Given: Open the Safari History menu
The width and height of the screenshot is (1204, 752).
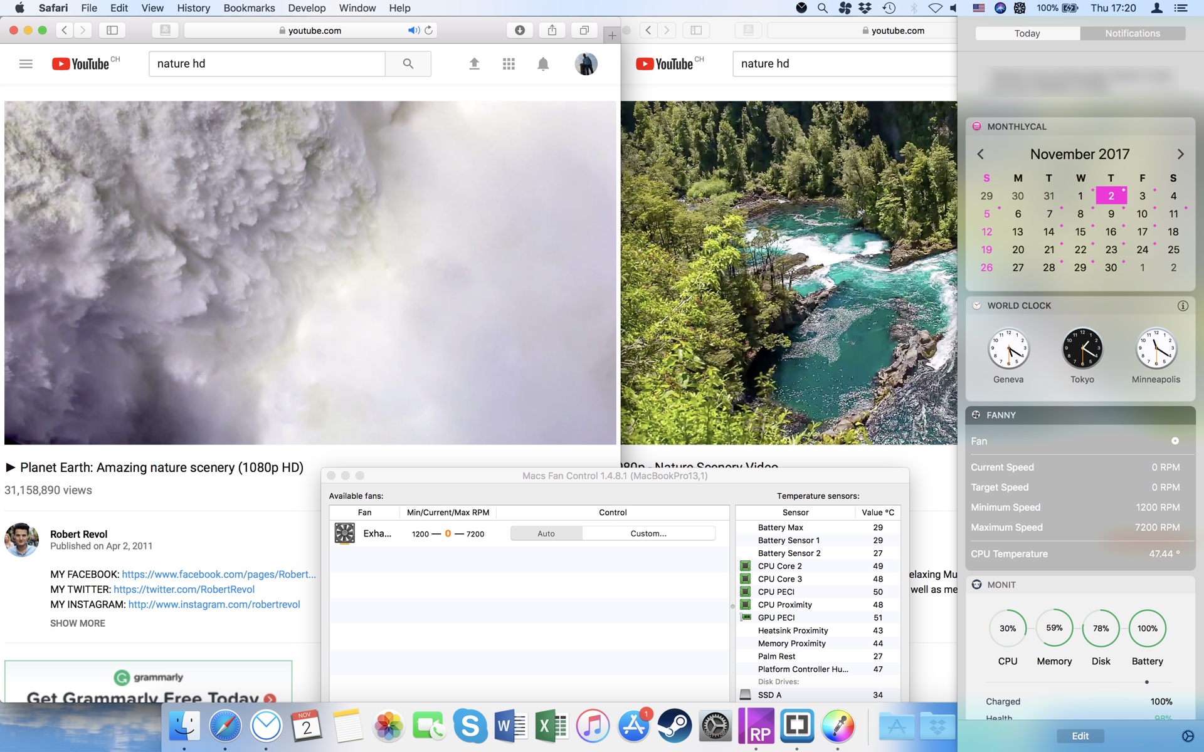Looking at the screenshot, I should (x=193, y=8).
